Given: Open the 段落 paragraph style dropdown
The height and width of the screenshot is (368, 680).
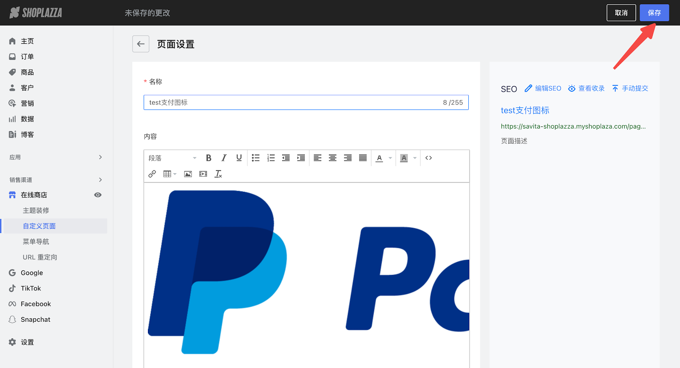Looking at the screenshot, I should tap(173, 158).
